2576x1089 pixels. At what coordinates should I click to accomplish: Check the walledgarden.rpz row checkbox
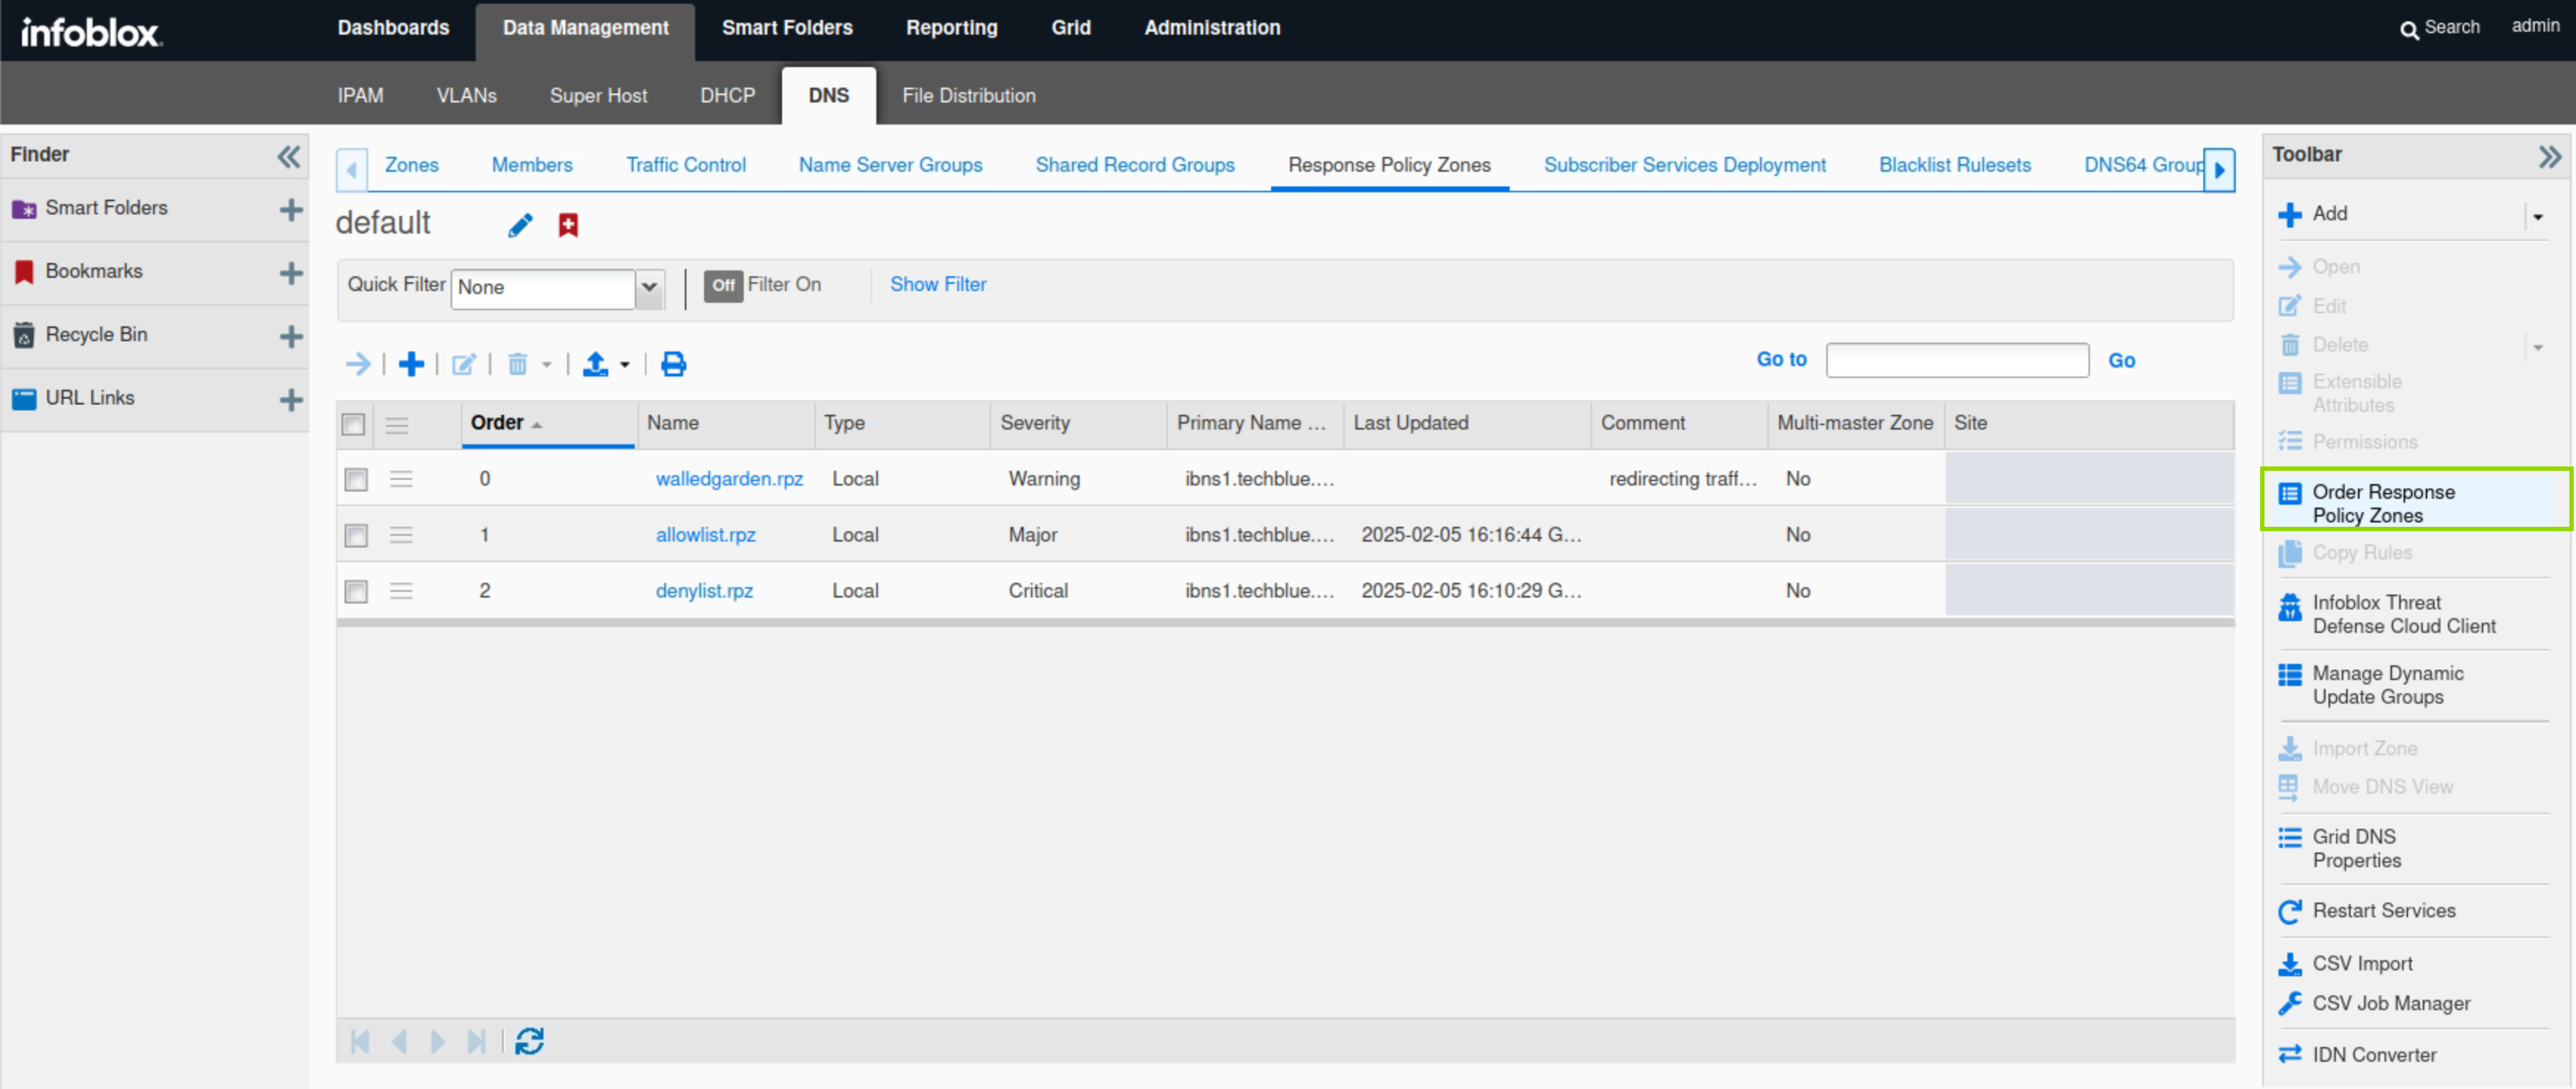(356, 480)
